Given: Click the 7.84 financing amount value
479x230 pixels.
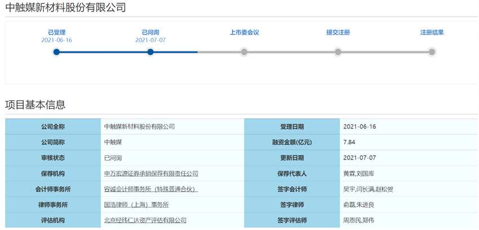Looking at the screenshot, I should pos(349,142).
